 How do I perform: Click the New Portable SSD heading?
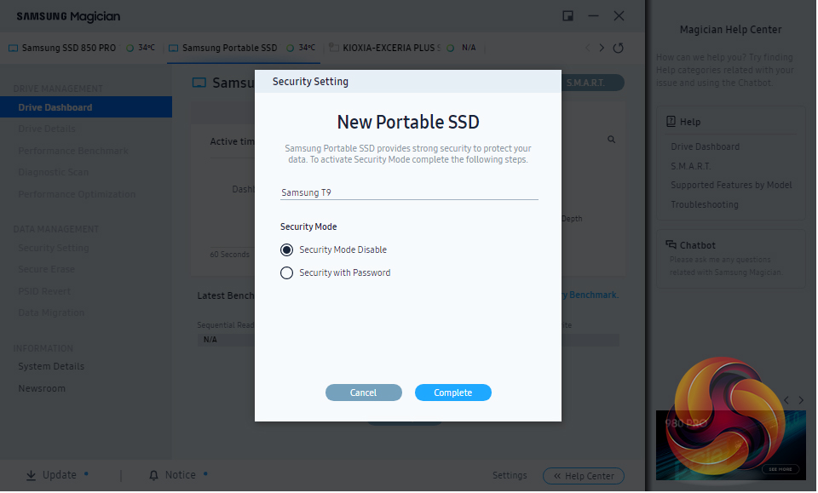[x=408, y=123]
